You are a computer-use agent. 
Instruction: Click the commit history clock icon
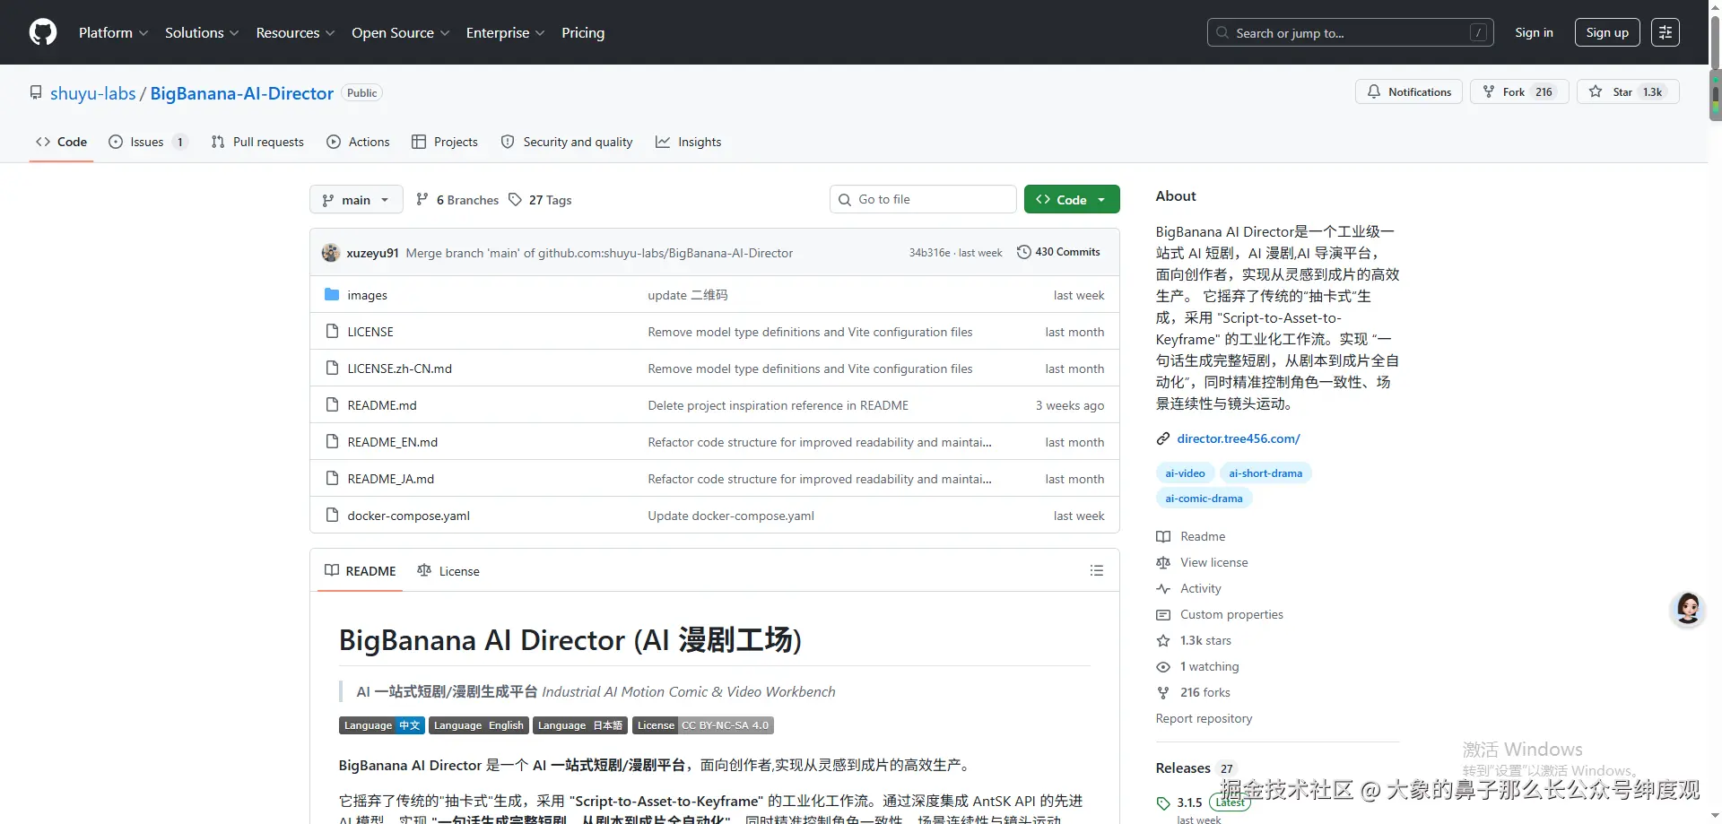click(x=1024, y=252)
